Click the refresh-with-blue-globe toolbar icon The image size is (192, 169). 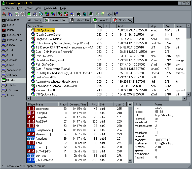(53, 14)
